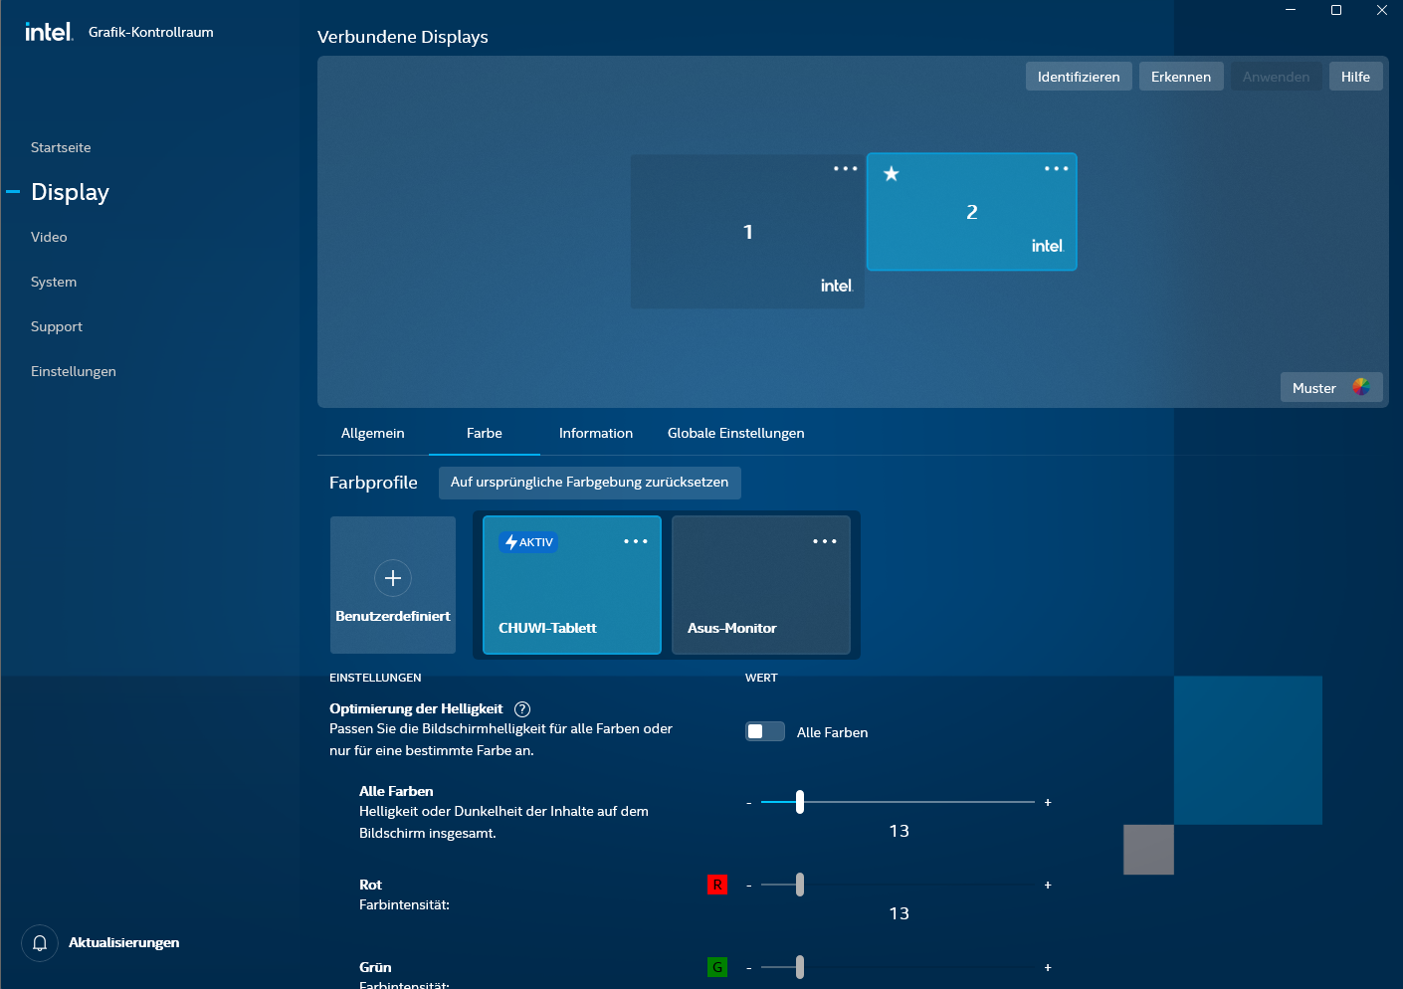The height and width of the screenshot is (989, 1403).
Task: Click the Alle Farben slider handle
Action: 800,802
